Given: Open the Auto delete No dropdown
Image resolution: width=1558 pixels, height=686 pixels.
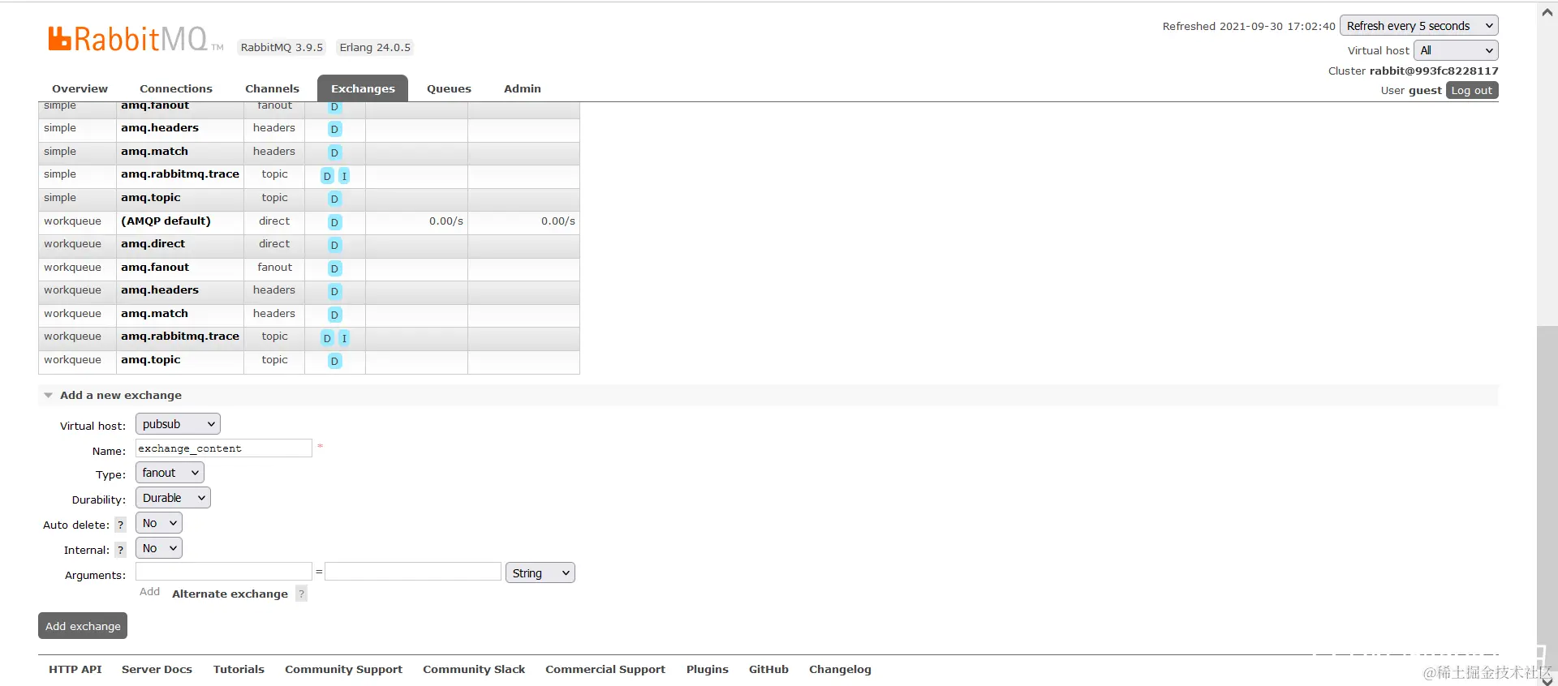Looking at the screenshot, I should pos(158,523).
